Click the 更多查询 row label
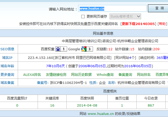Screen dimensions: 168x117 click(x=7, y=75)
